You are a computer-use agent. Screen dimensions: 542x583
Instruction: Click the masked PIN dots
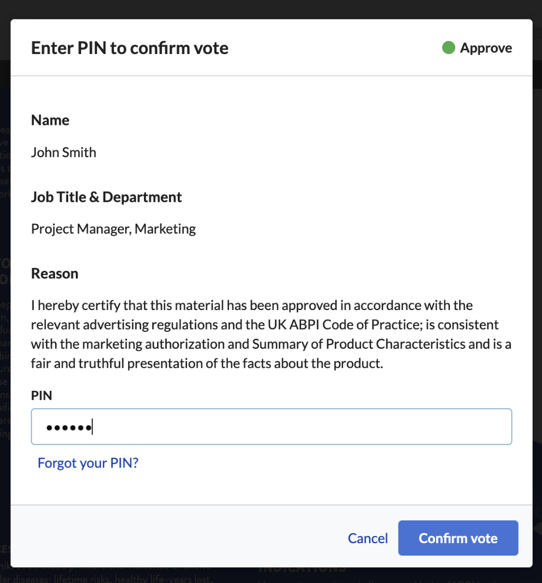point(69,428)
